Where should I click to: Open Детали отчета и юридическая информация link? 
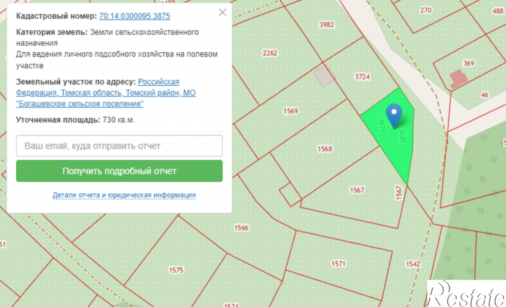[124, 195]
